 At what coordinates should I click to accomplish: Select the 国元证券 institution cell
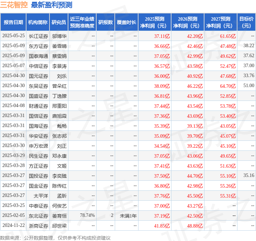click(x=38, y=76)
